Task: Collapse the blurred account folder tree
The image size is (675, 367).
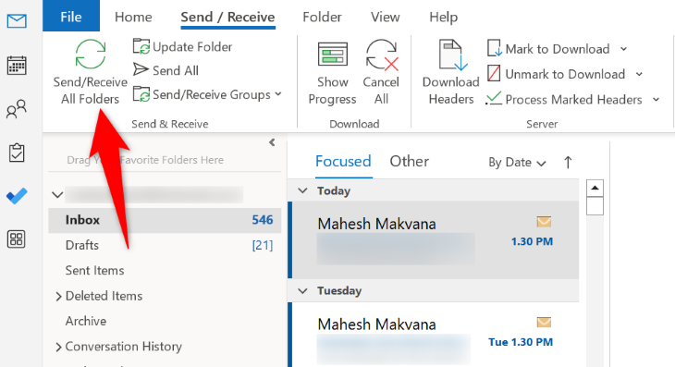Action: tap(57, 195)
